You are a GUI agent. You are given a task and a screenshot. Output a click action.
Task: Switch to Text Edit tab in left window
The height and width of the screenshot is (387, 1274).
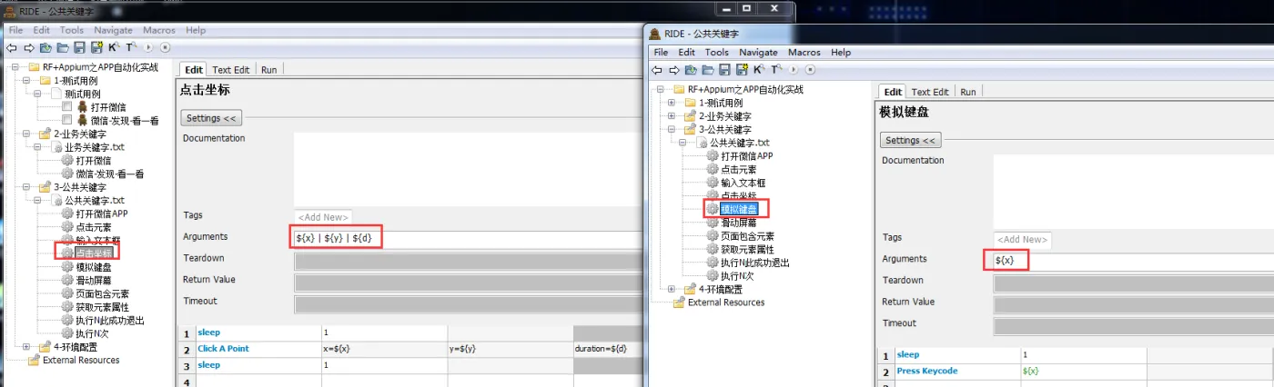pyautogui.click(x=231, y=69)
